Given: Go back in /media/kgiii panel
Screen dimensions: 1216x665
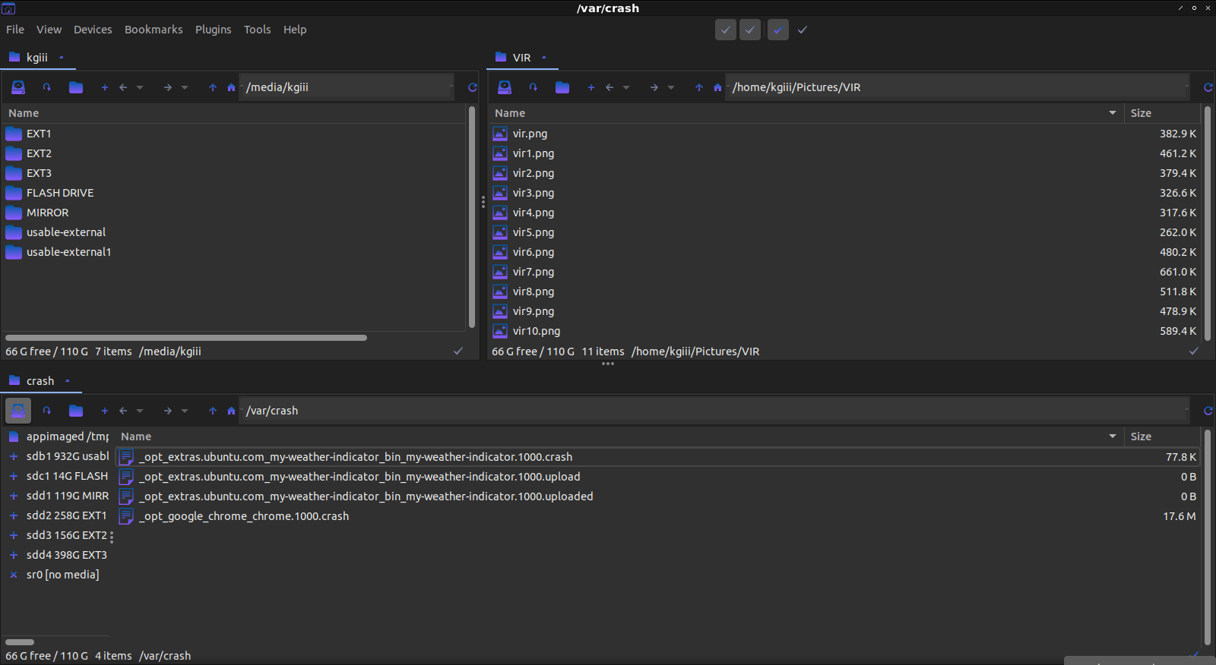Looking at the screenshot, I should click(x=123, y=87).
